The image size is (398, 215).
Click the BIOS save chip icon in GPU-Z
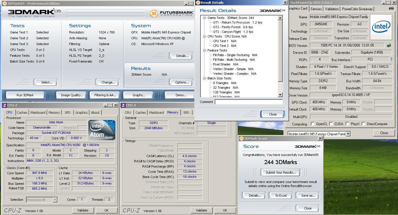click(x=389, y=45)
